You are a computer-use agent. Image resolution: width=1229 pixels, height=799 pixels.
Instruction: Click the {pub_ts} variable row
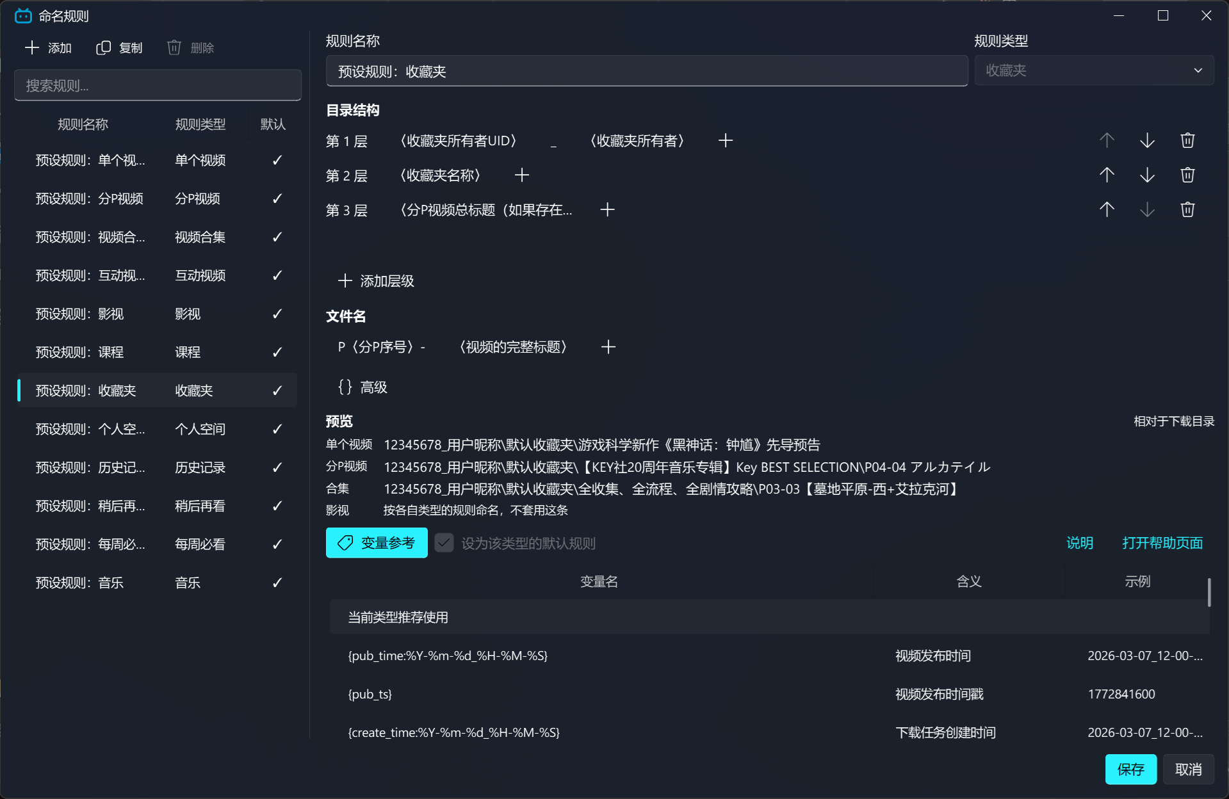click(769, 694)
